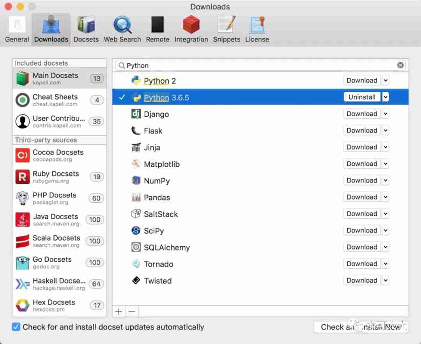421x344 pixels.
Task: Click the Check and Install Now button
Action: coord(361,327)
